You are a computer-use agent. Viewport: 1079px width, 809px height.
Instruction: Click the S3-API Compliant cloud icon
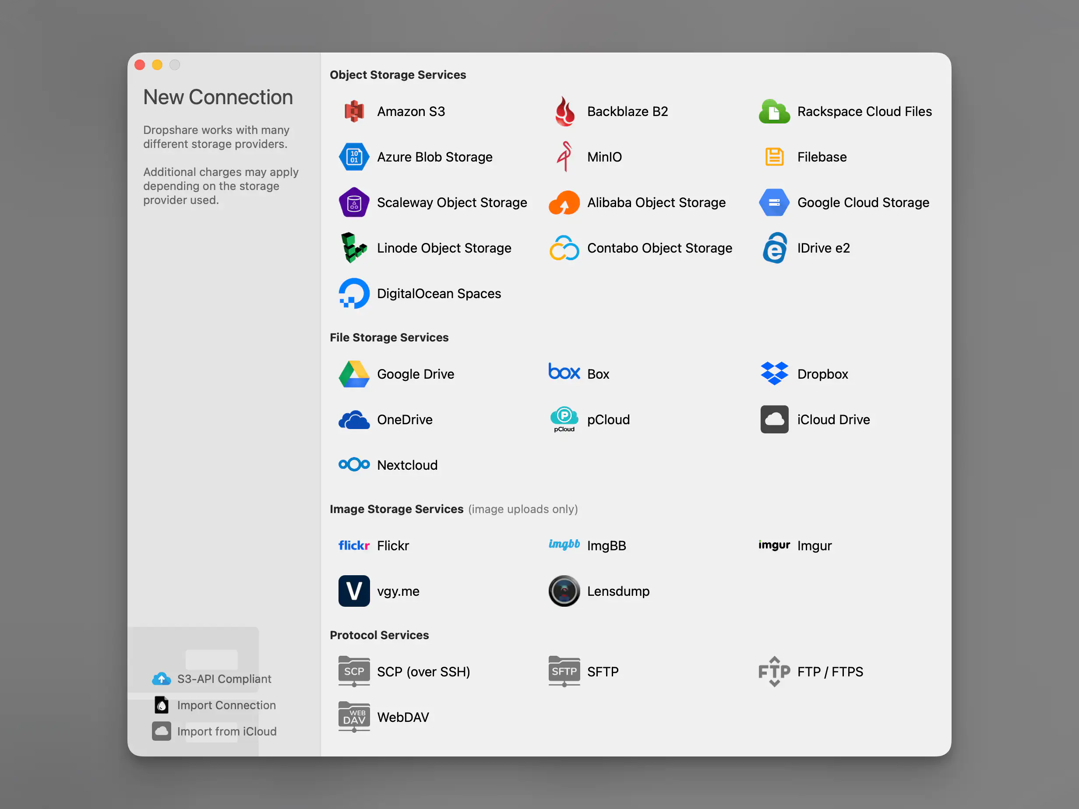[162, 679]
